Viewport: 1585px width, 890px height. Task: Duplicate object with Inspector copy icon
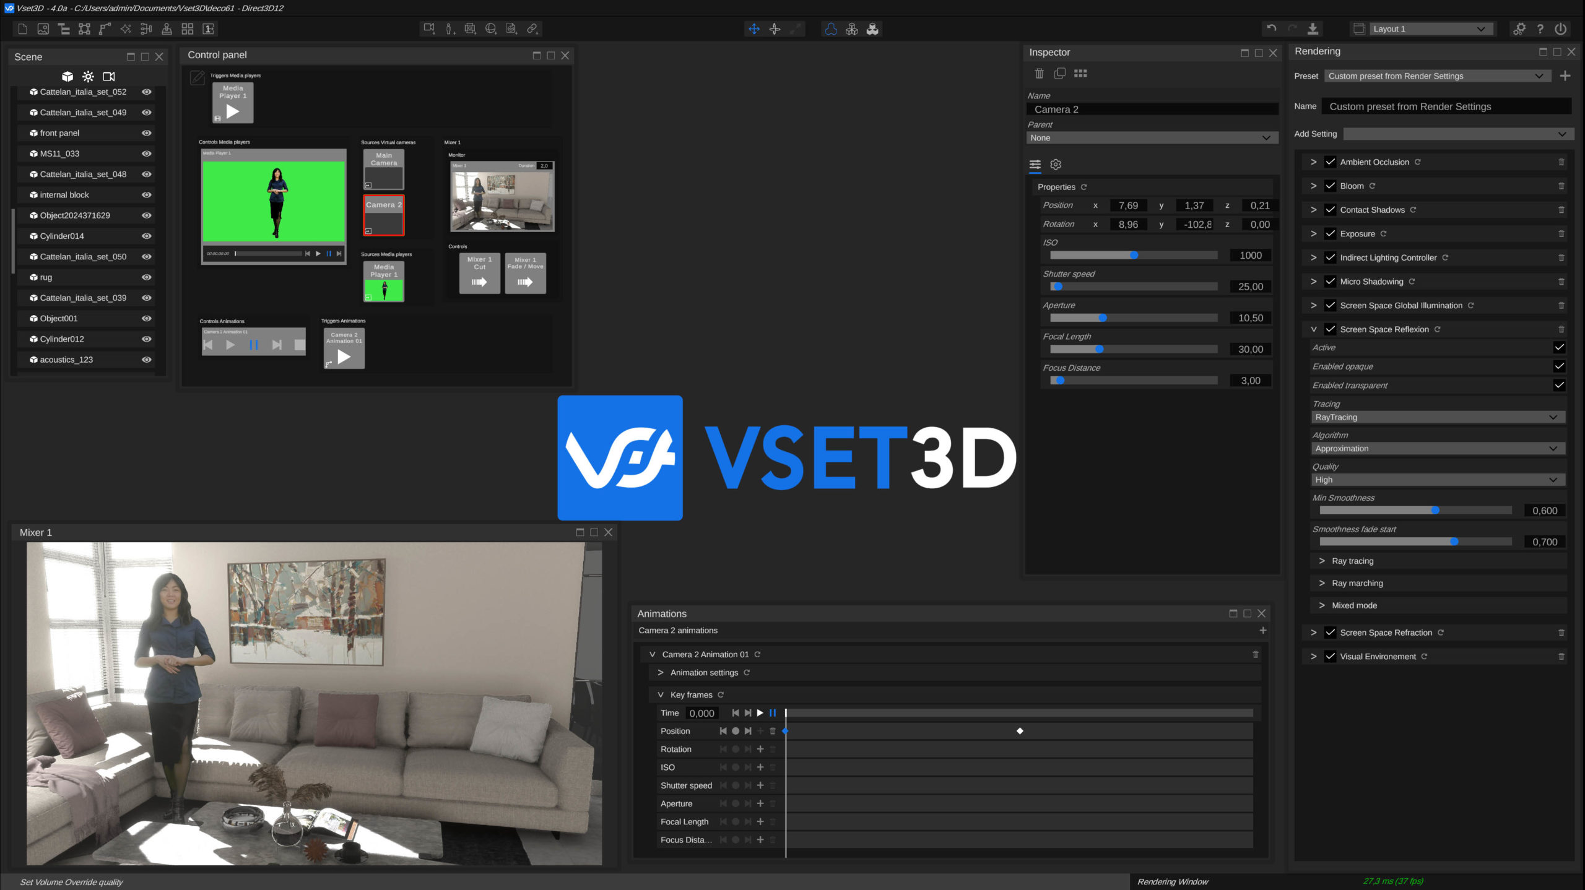(1060, 74)
